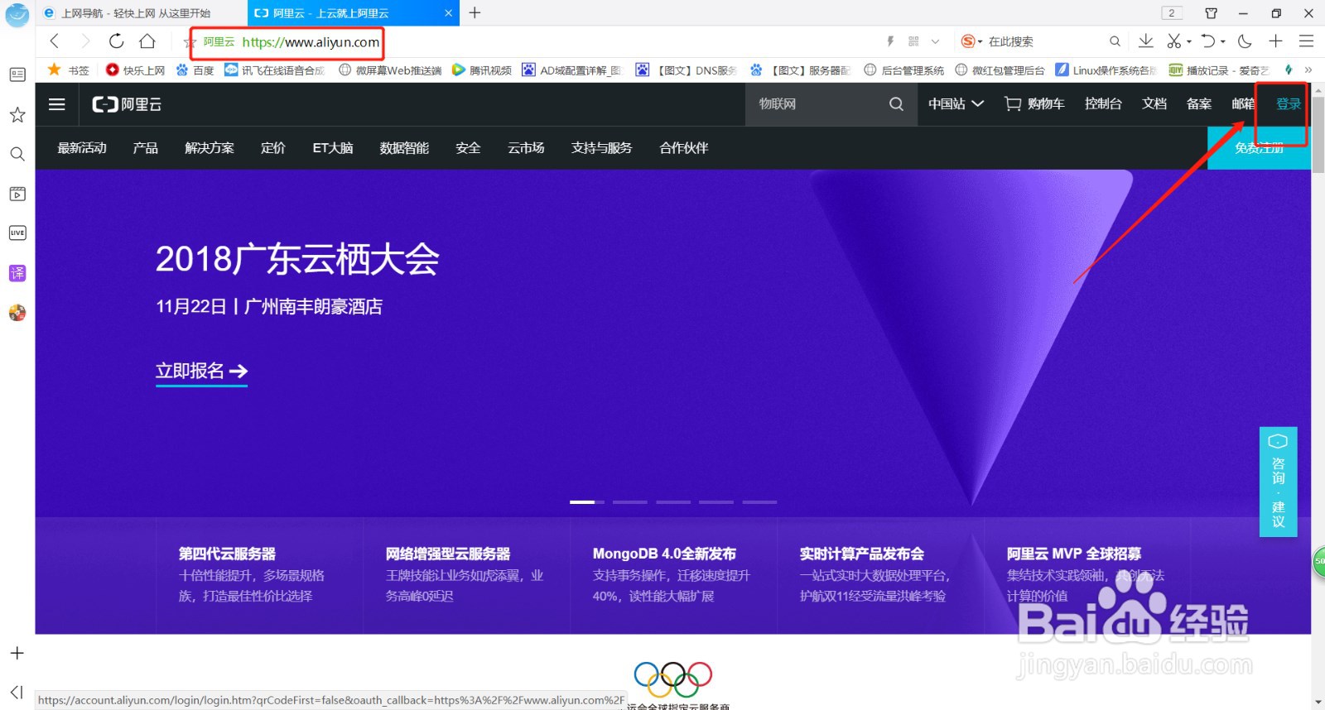
Task: Click the 登录 login link
Action: pos(1289,104)
